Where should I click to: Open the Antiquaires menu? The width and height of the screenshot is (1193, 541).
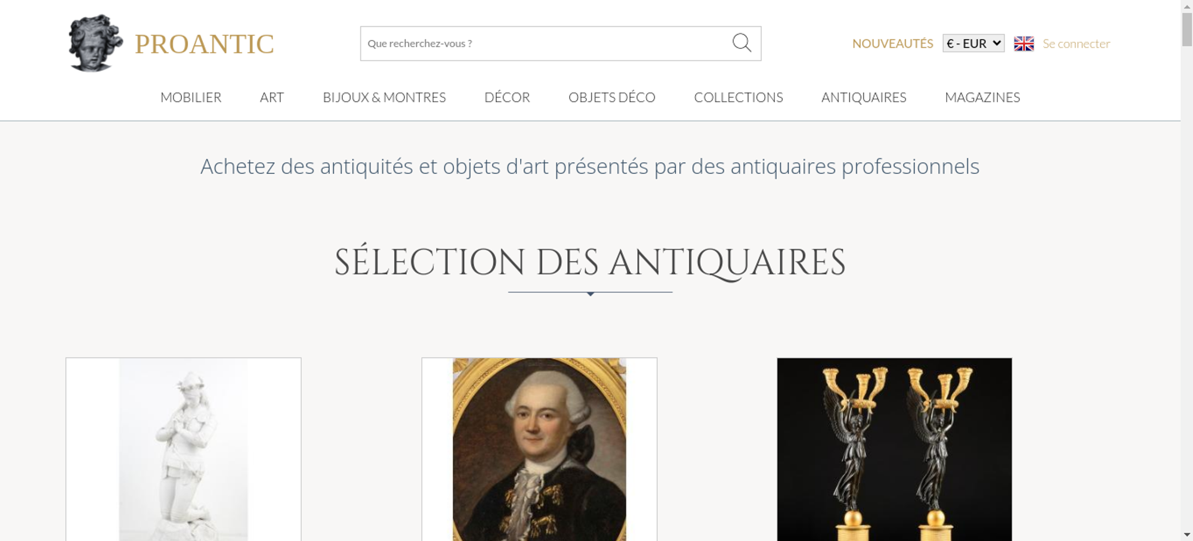(864, 97)
